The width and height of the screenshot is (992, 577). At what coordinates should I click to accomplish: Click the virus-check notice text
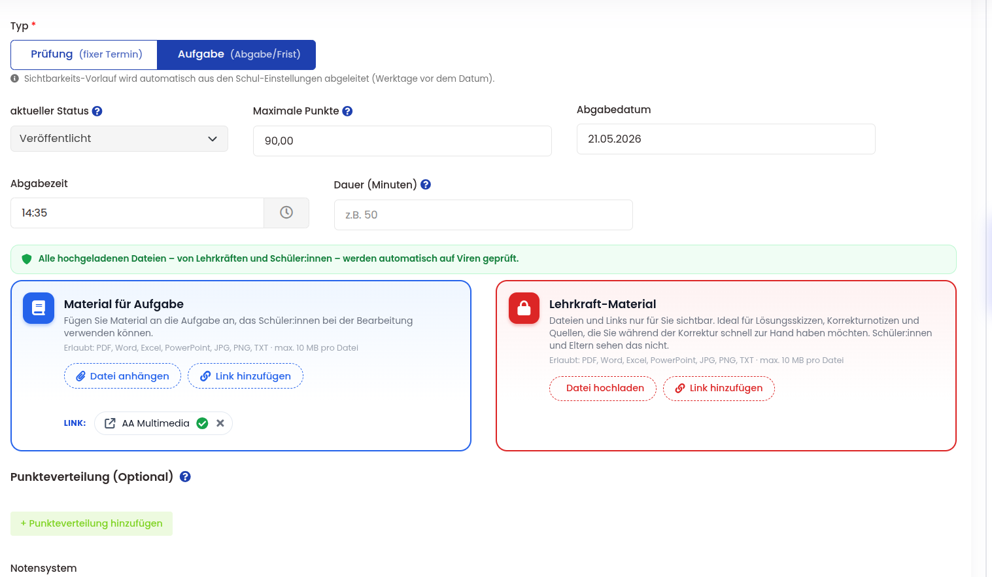(279, 258)
